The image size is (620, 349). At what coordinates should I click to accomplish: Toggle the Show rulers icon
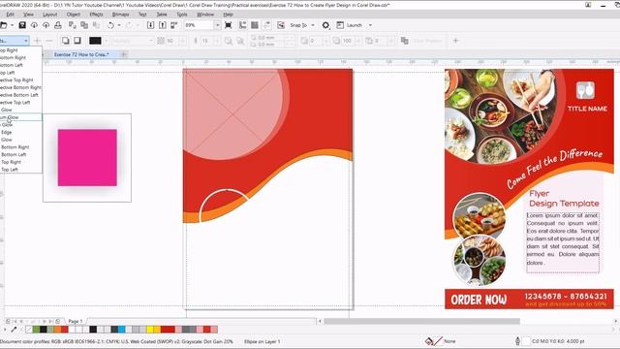pos(243,25)
